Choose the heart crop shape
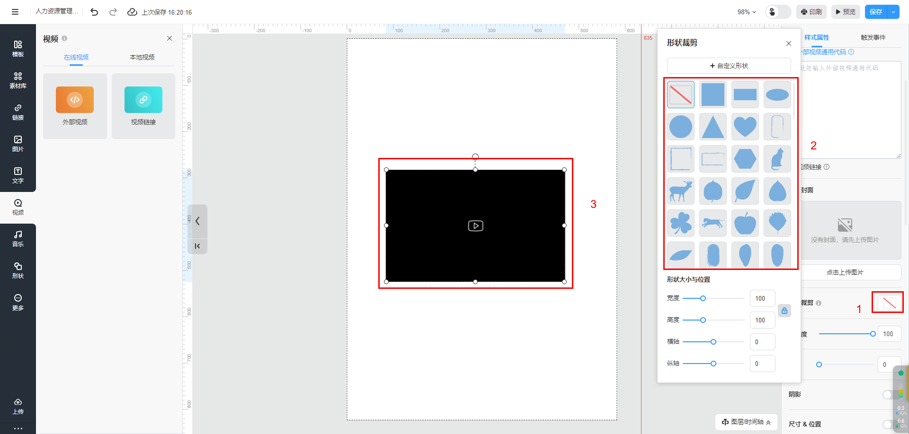This screenshot has width=909, height=434. (745, 127)
